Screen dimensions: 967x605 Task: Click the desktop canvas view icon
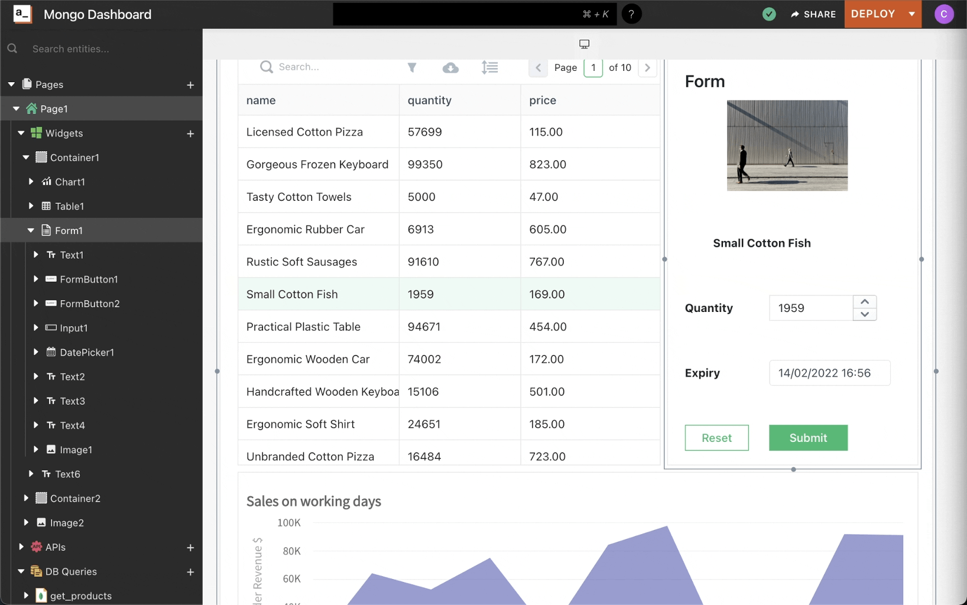tap(584, 44)
